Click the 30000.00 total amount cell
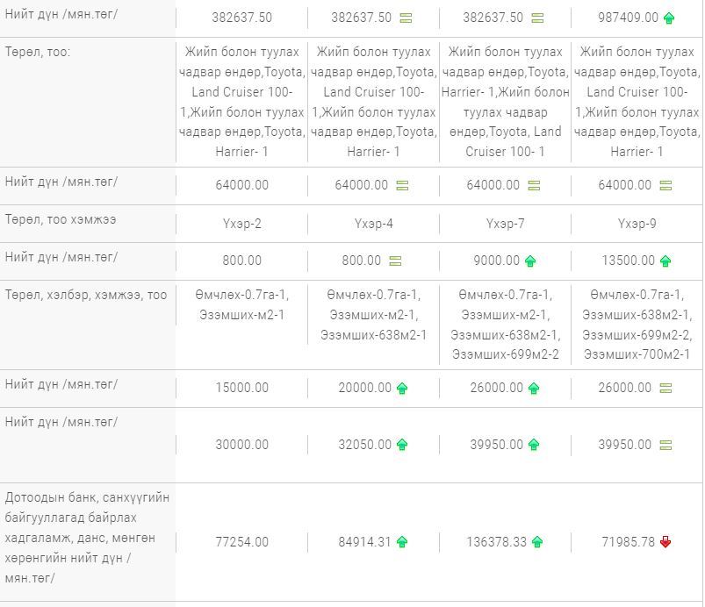The height and width of the screenshot is (607, 705). tap(241, 445)
